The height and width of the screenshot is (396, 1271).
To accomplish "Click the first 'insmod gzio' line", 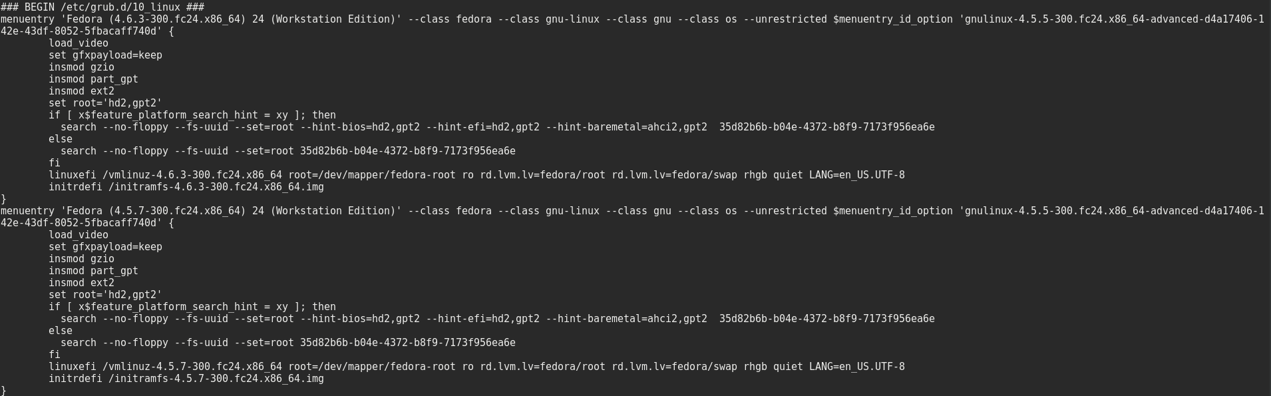I will 81,67.
